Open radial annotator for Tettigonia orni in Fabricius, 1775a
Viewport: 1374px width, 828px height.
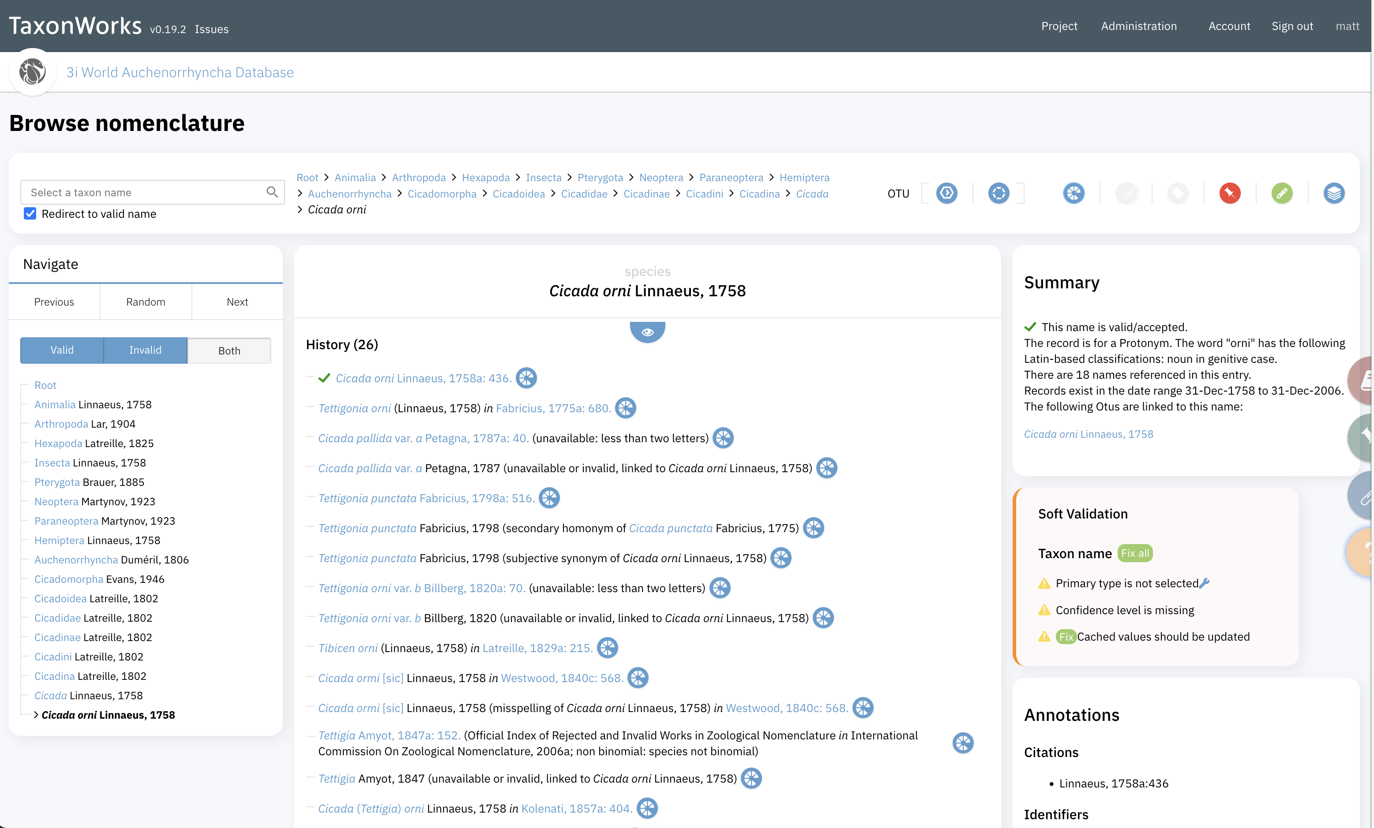[625, 408]
